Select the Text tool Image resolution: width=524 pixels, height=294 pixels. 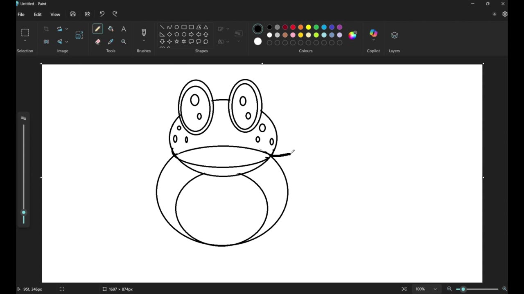click(x=124, y=29)
